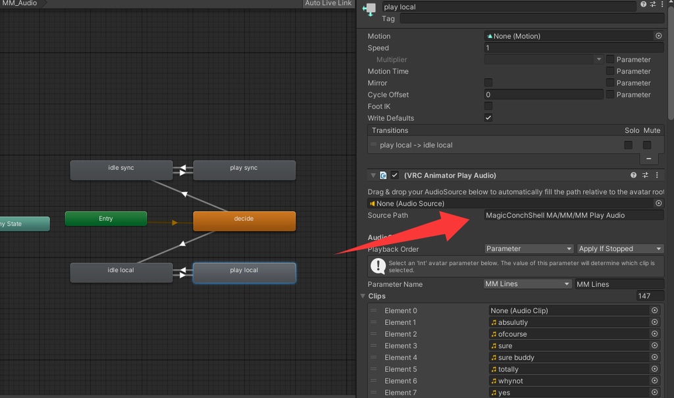
Task: Disable the VRC Animator Play Audio behaviour checkbox
Action: coord(395,176)
